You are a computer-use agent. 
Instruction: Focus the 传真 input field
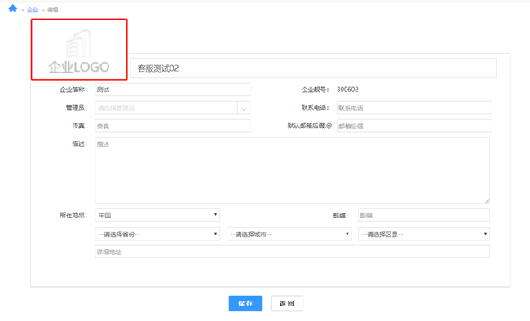point(172,125)
